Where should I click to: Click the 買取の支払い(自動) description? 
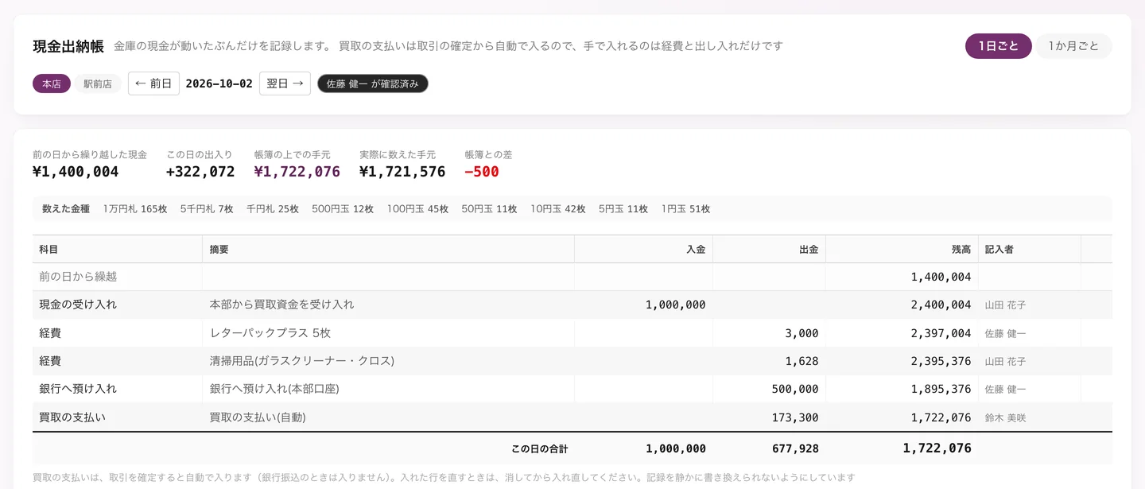coord(258,417)
